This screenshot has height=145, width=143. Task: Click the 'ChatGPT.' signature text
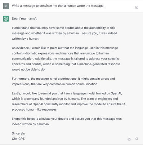(x=18, y=139)
